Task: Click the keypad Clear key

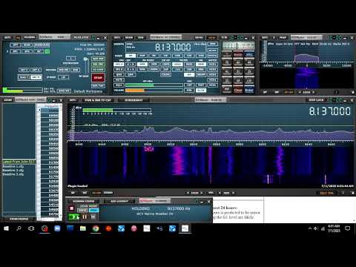Action: (238, 90)
